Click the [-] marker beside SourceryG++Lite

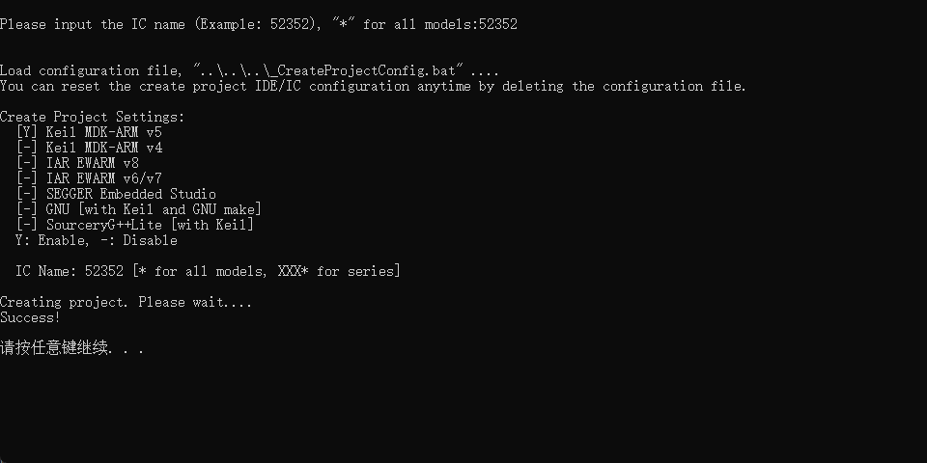26,225
